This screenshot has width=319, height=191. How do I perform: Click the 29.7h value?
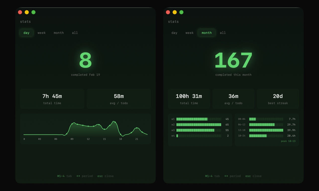[291, 125]
